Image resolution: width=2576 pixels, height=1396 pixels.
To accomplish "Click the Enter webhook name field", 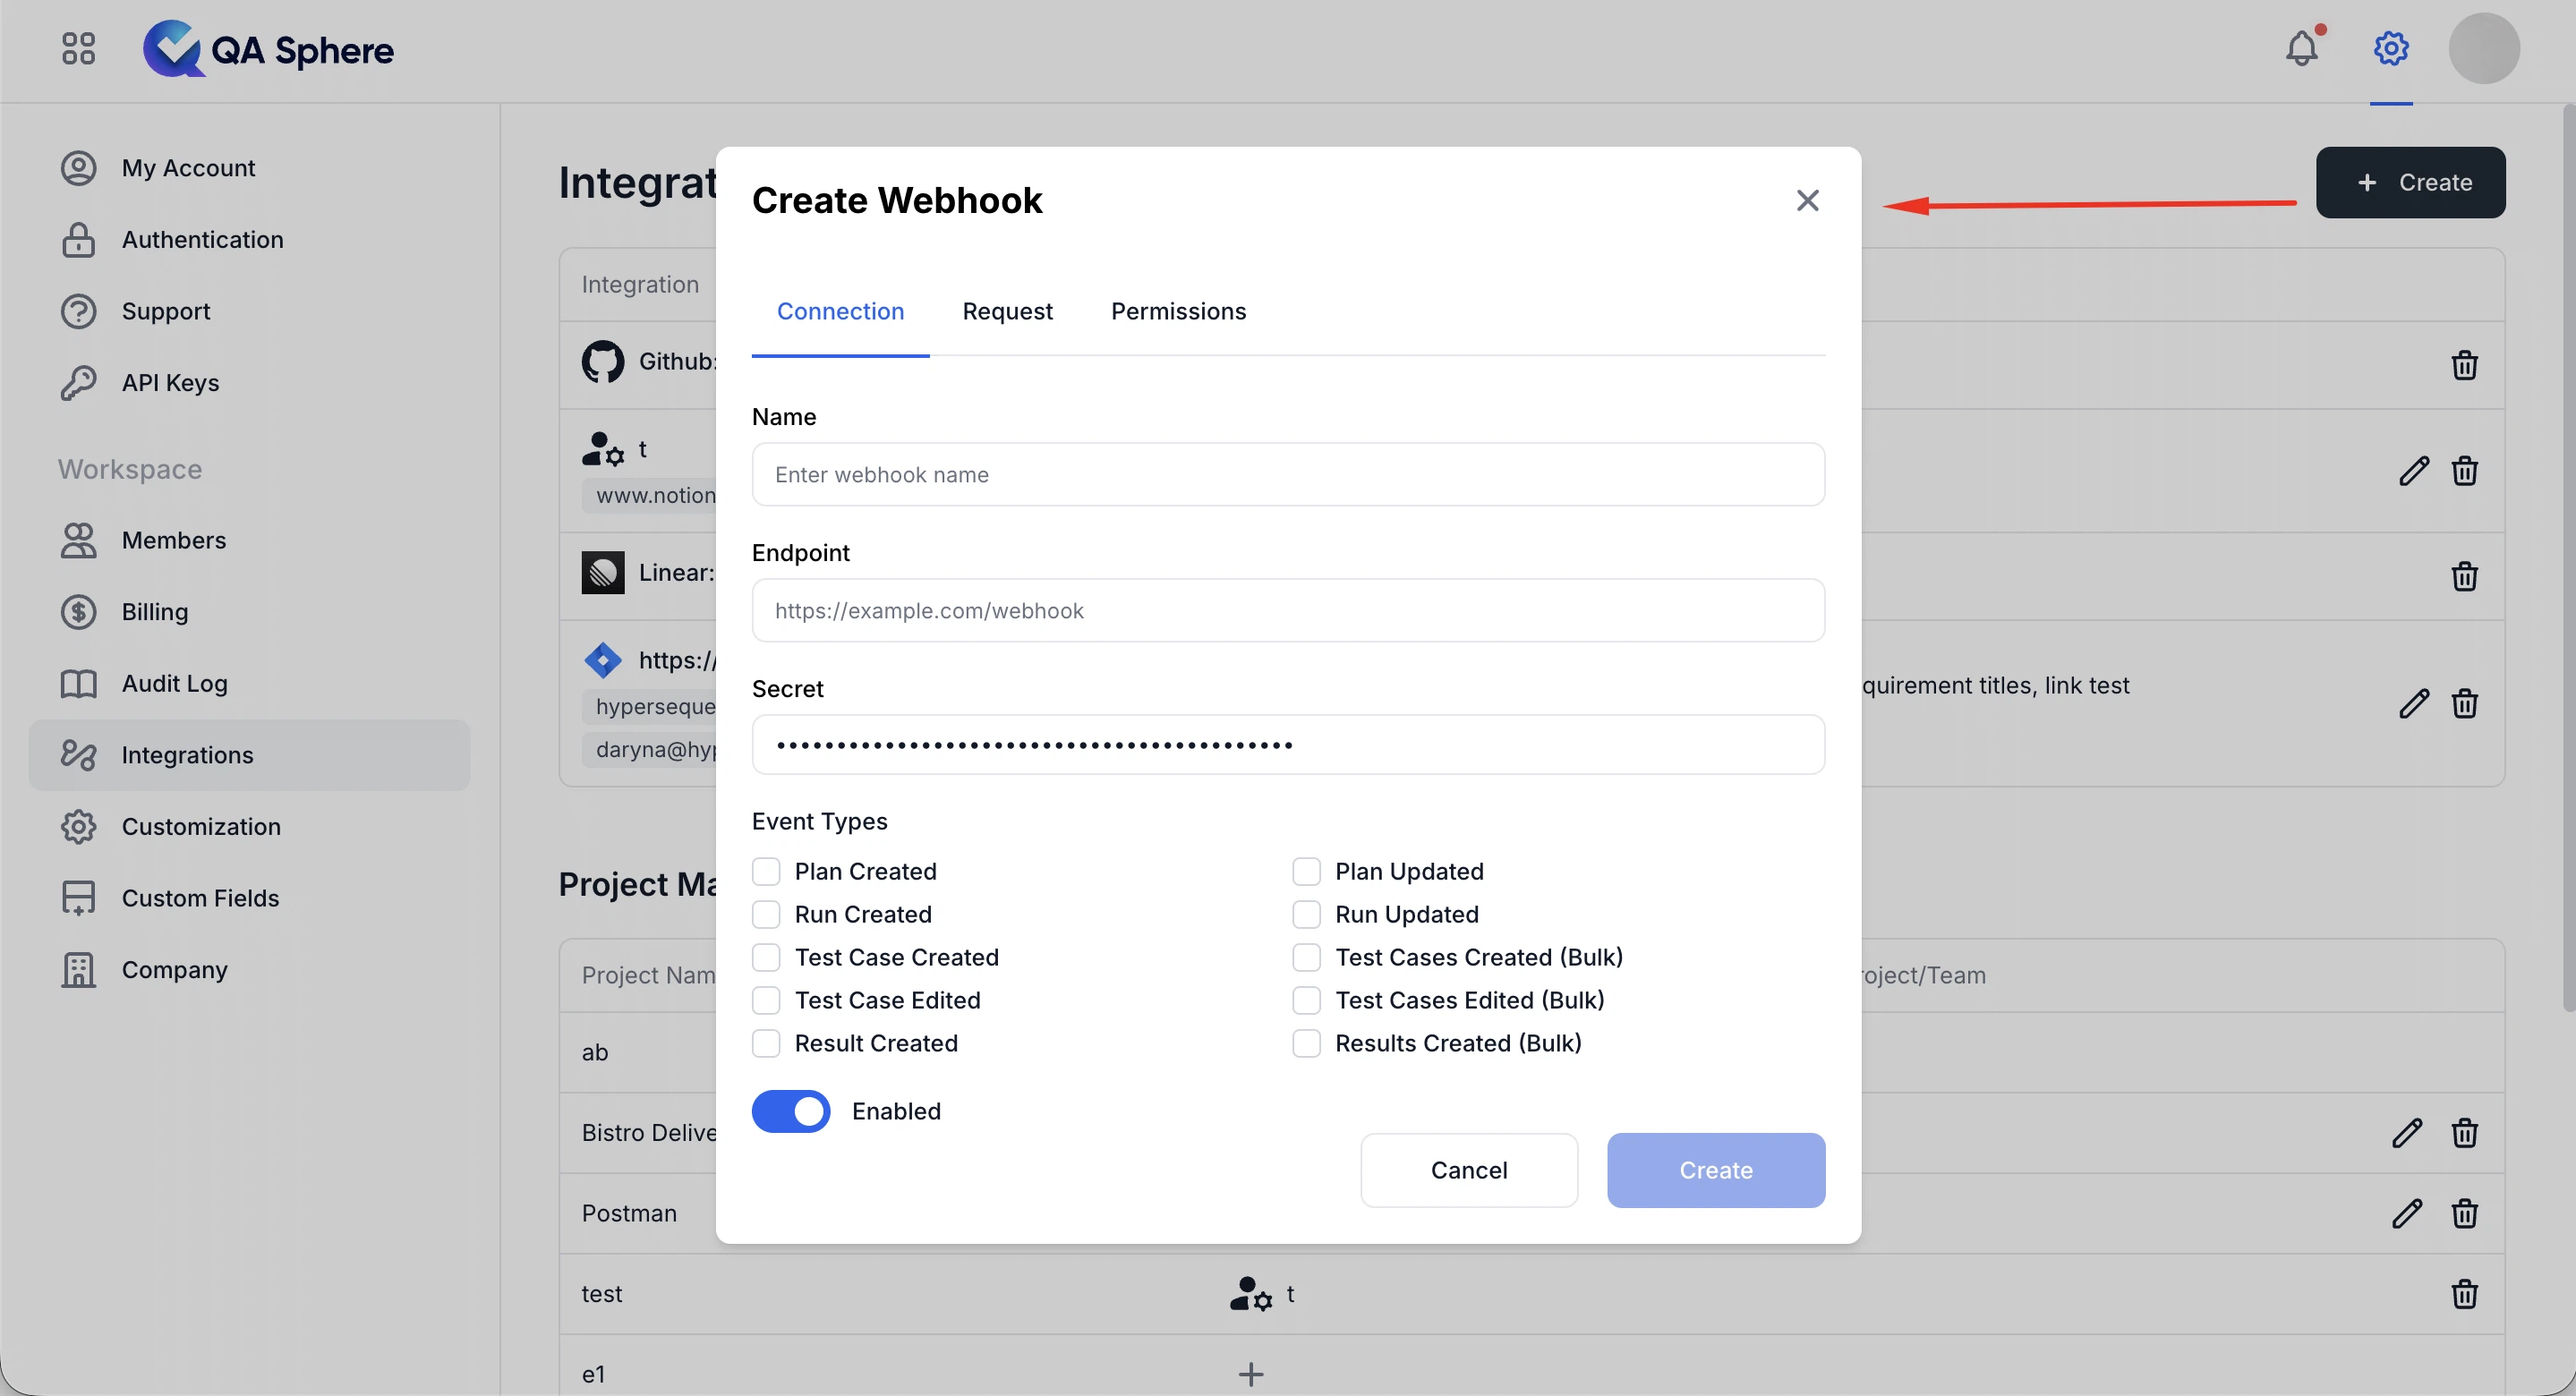I will pyautogui.click(x=1288, y=474).
